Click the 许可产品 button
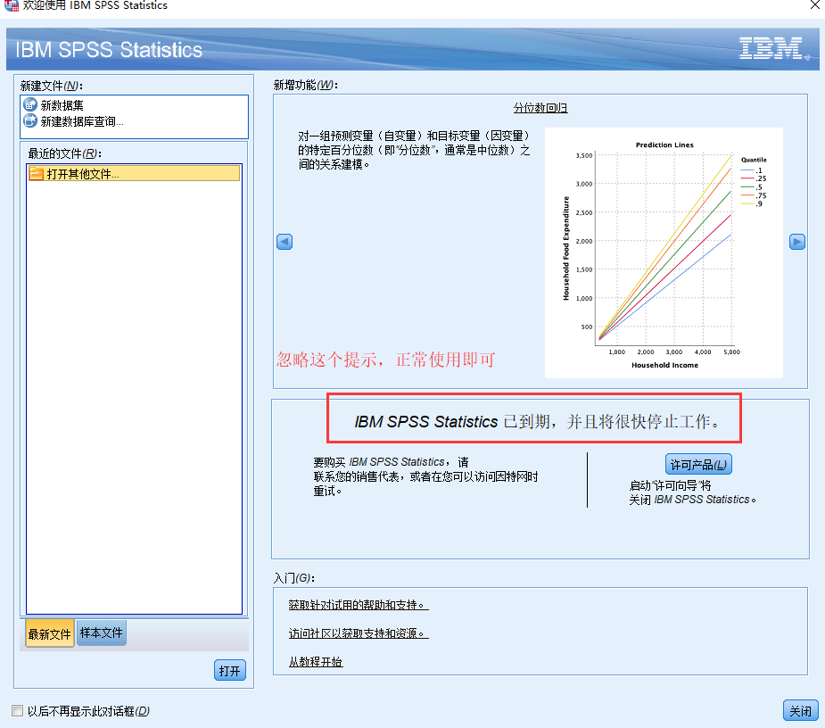Viewport: 825px width, 728px height. (697, 464)
